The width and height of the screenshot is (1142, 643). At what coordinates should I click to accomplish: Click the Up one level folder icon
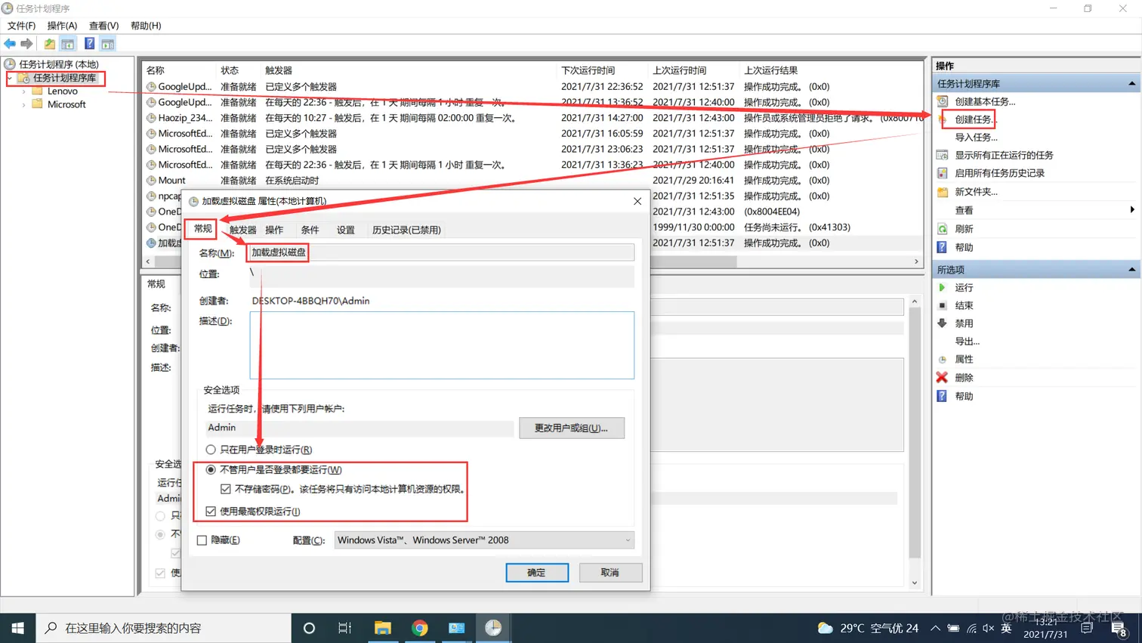point(49,44)
